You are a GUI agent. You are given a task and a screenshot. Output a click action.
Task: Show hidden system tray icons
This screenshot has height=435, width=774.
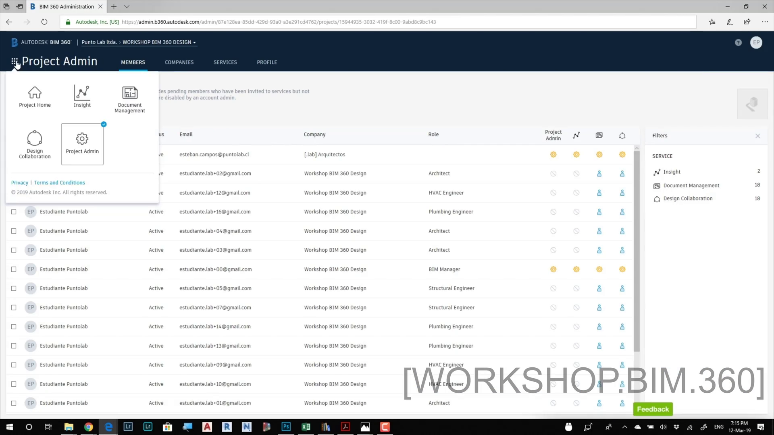624,427
